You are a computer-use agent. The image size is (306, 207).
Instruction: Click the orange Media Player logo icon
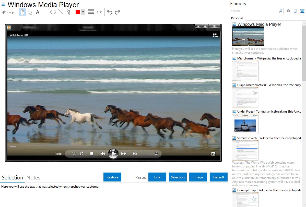tap(9, 28)
